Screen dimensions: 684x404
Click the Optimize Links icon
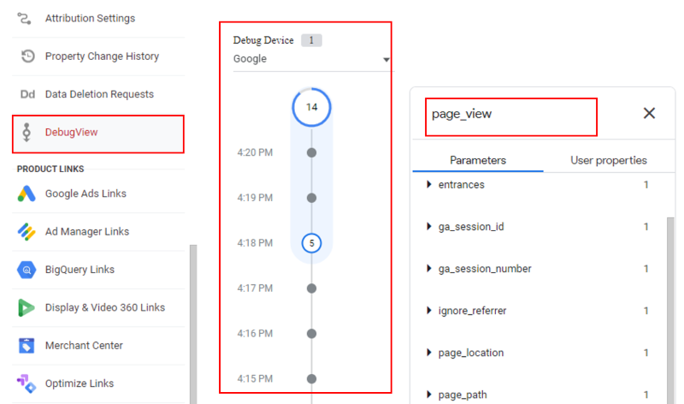(27, 383)
